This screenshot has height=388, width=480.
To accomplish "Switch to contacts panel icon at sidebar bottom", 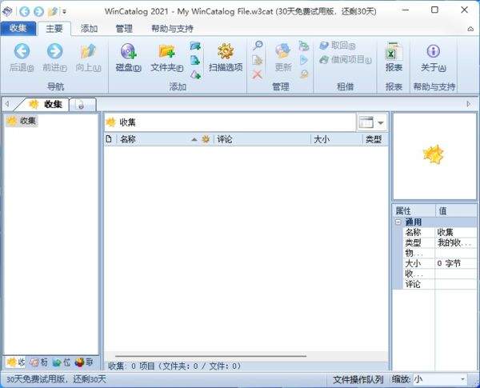I will (83, 362).
